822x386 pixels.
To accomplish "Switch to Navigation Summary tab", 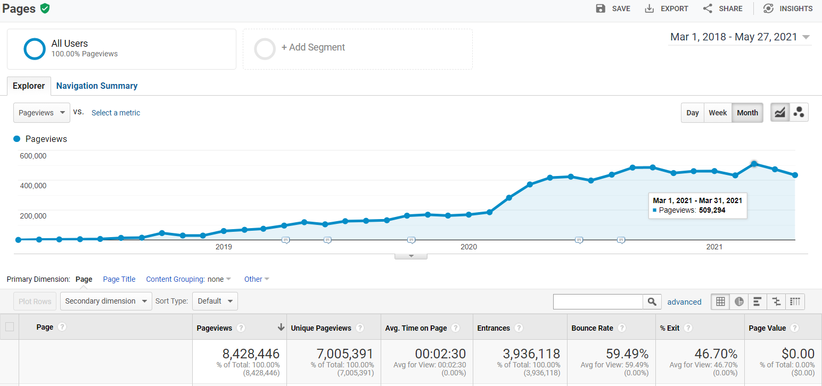I will [x=97, y=86].
